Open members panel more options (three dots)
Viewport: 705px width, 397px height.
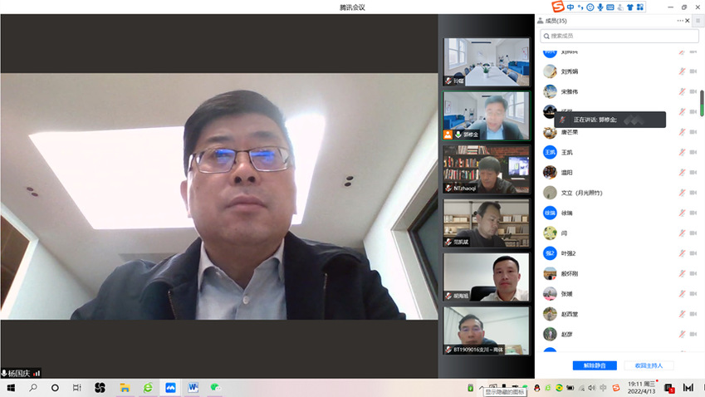(680, 21)
